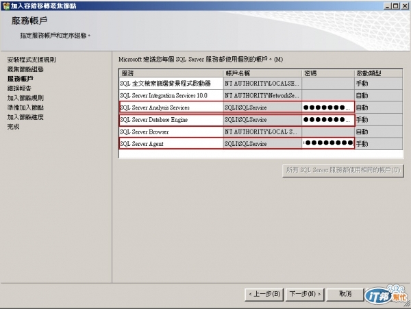This screenshot has height=309, width=411.
Task: Select 叢集節點組態 step in sidebar
Action: (25, 69)
